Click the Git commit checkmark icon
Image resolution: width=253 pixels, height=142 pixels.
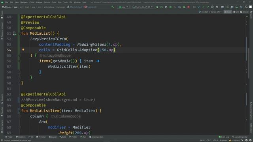point(203,7)
